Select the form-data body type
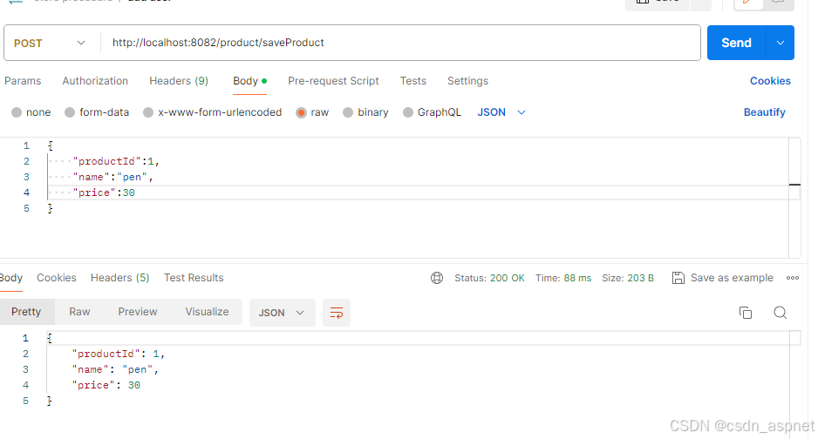The height and width of the screenshot is (439, 818). [97, 112]
